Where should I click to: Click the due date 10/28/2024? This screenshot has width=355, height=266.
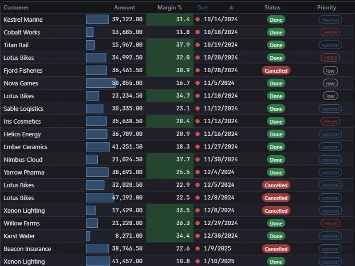(x=221, y=70)
